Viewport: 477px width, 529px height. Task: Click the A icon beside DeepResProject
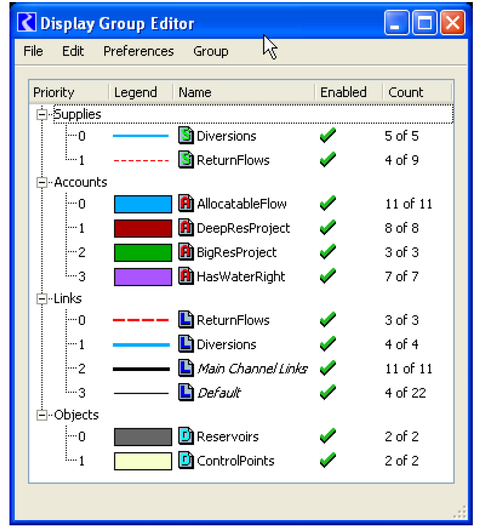[x=186, y=228]
